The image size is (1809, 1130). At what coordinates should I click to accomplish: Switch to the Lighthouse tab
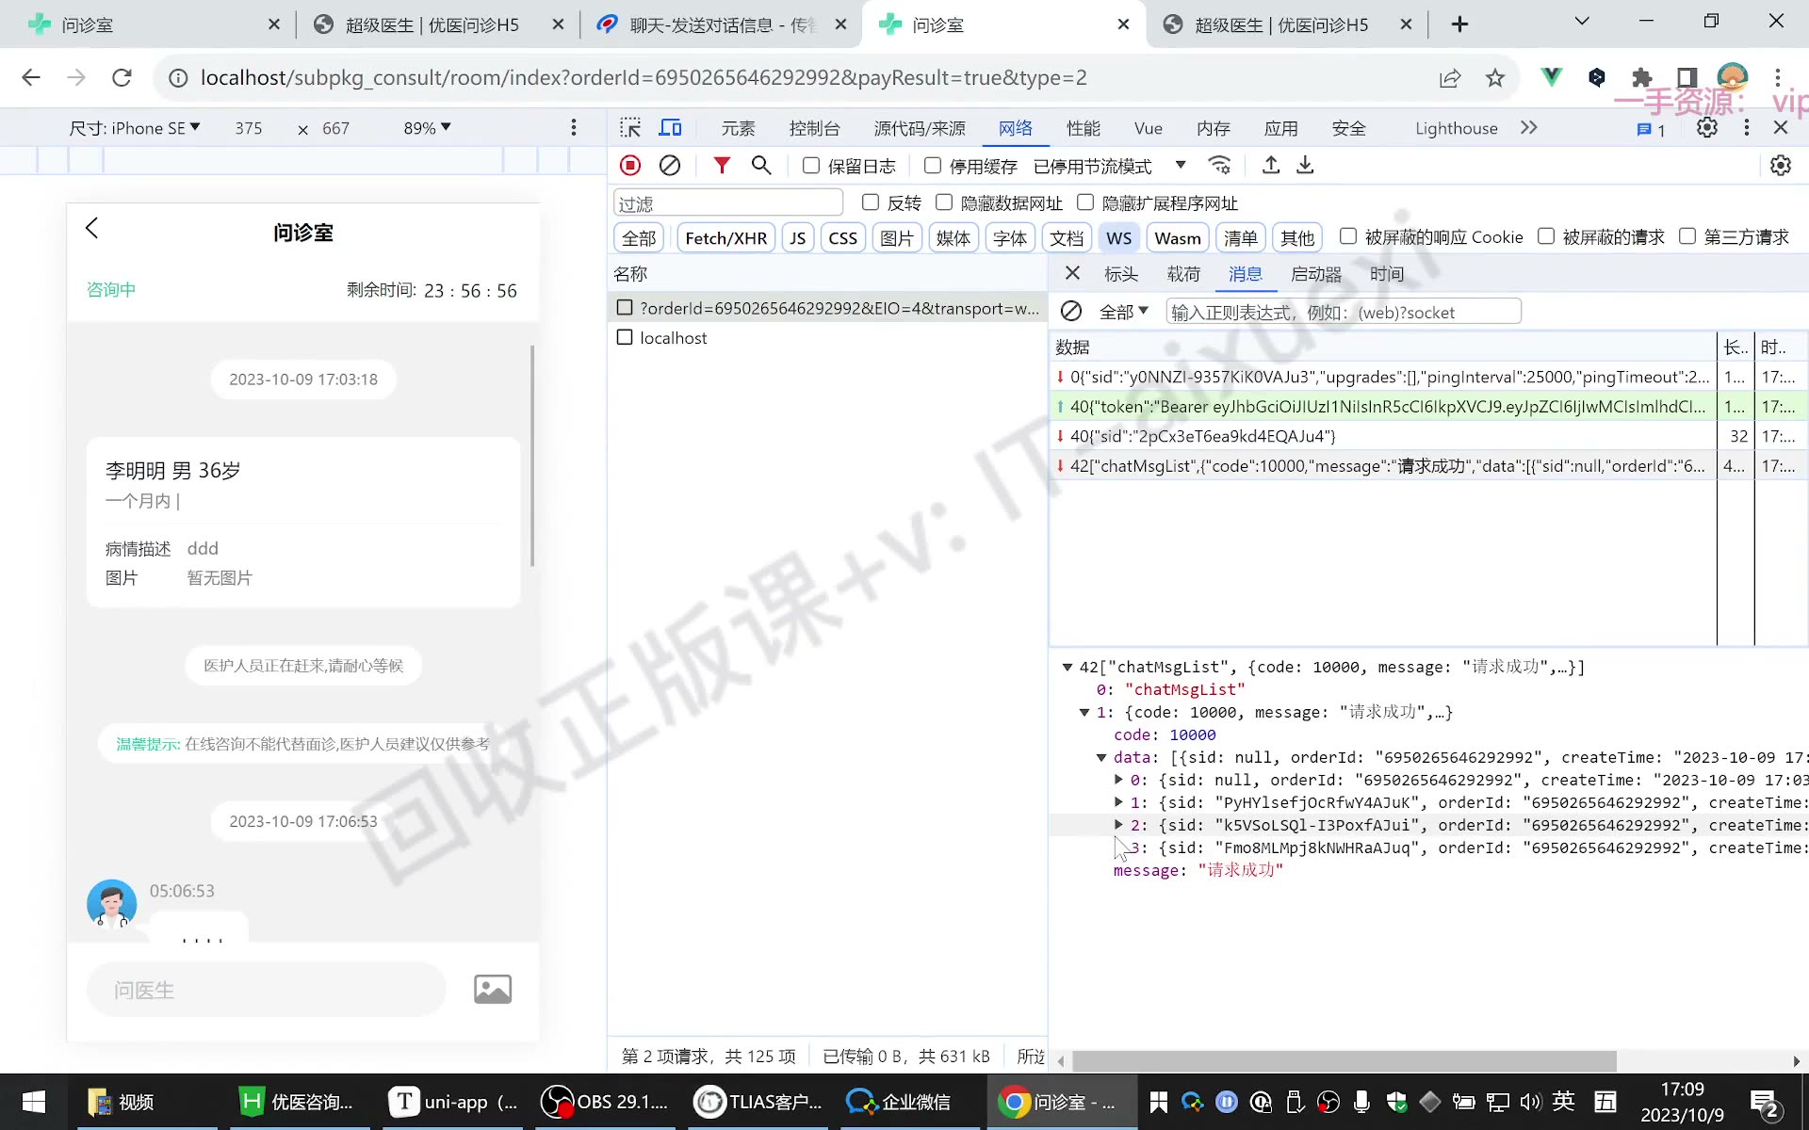tap(1457, 128)
